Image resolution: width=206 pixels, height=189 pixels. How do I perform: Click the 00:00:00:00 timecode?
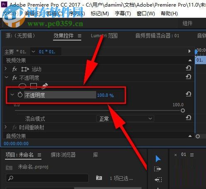16,144
